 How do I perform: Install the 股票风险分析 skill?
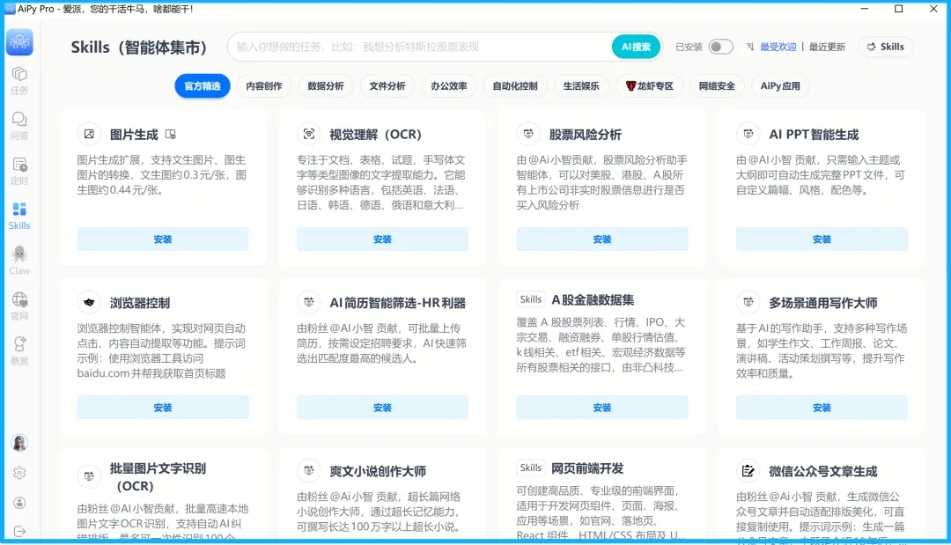coord(602,239)
